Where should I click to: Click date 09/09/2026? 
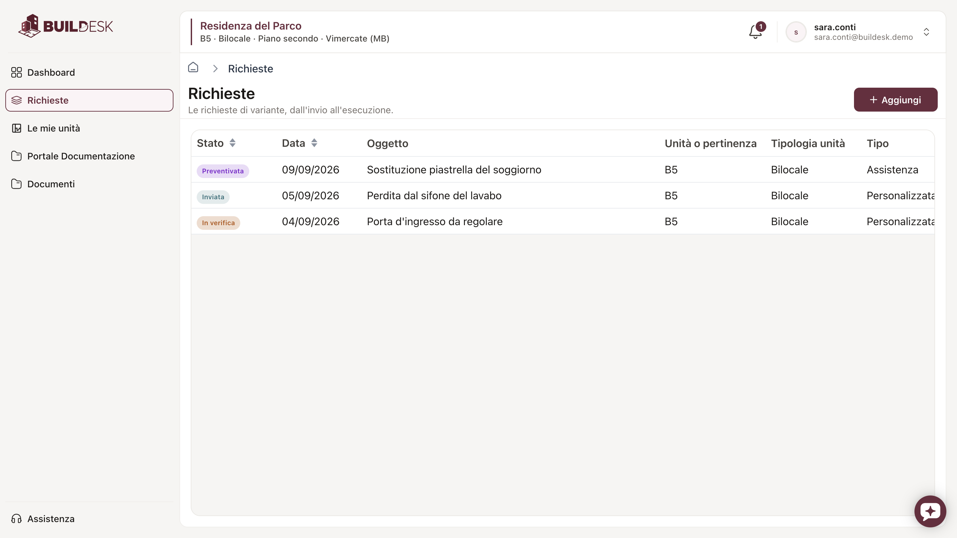pos(310,170)
